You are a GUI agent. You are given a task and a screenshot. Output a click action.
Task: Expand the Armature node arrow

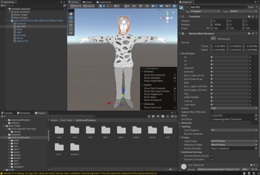click(x=12, y=24)
